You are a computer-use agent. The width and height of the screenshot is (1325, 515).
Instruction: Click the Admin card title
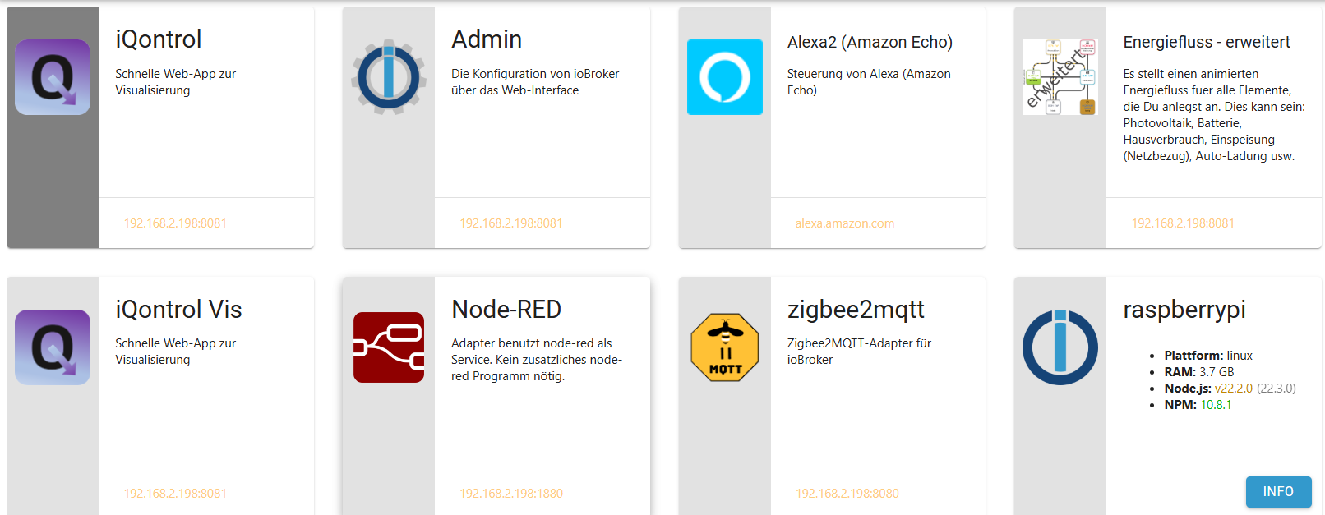[487, 39]
